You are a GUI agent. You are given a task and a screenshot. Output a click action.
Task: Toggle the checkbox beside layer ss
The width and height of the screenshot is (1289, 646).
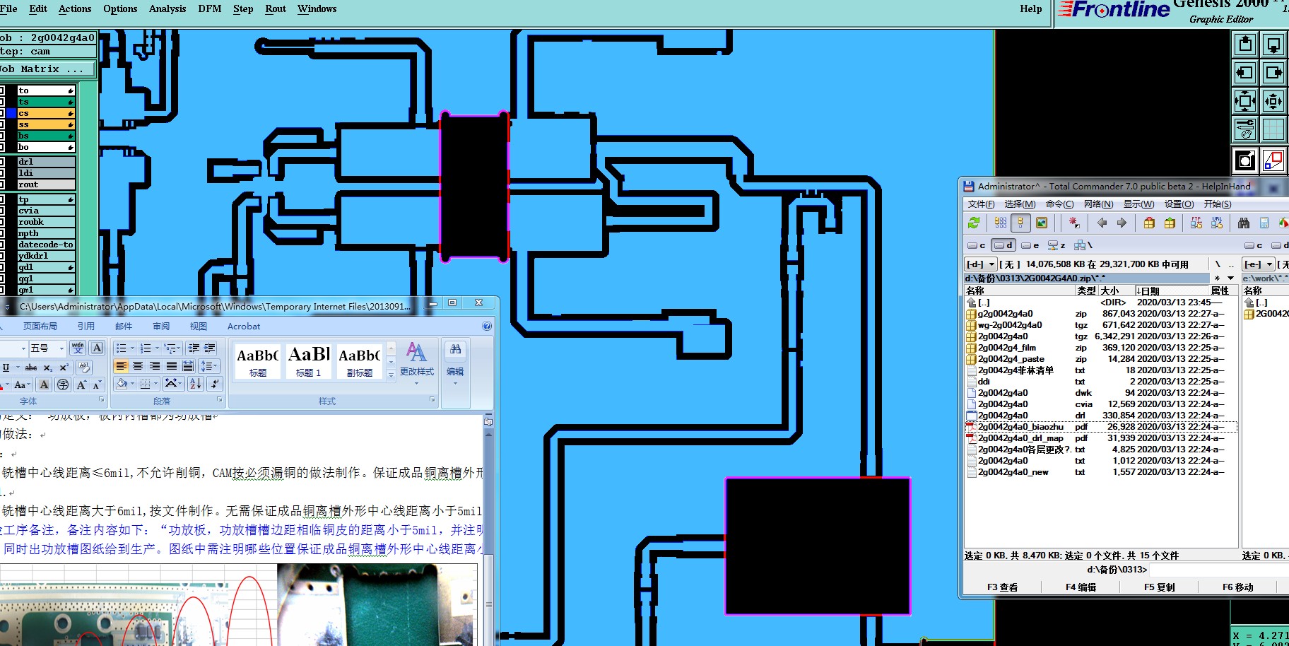pyautogui.click(x=2, y=124)
